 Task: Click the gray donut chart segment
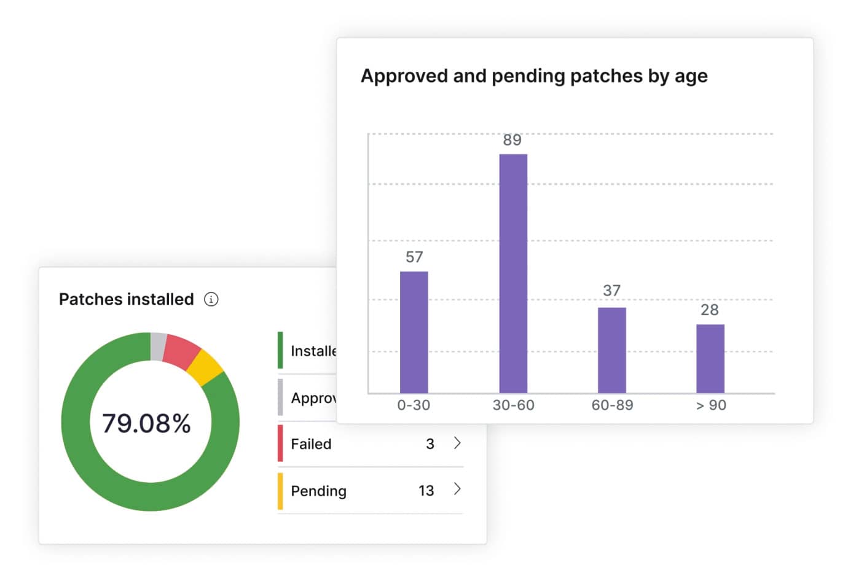[x=158, y=346]
